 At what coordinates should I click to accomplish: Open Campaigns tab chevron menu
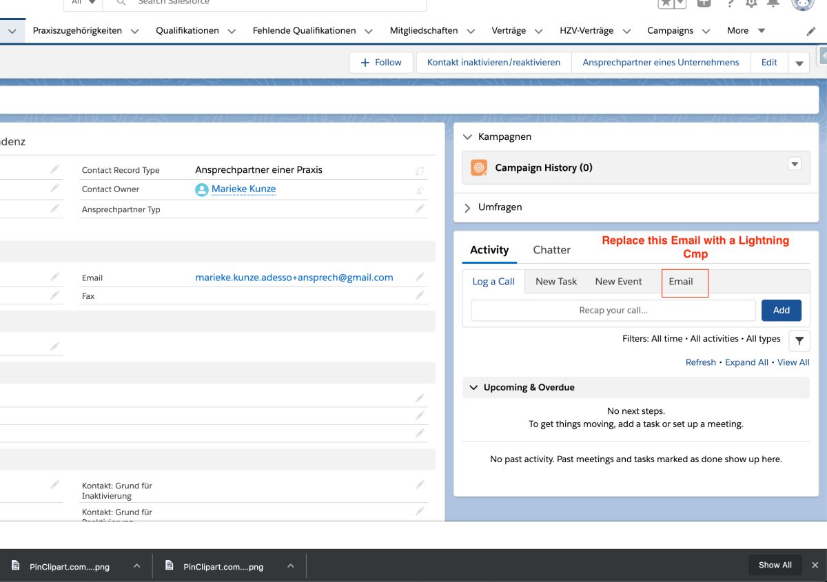(x=706, y=31)
